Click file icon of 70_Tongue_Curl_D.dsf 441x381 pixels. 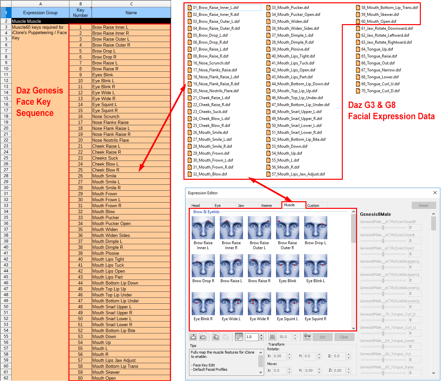[x=358, y=91]
